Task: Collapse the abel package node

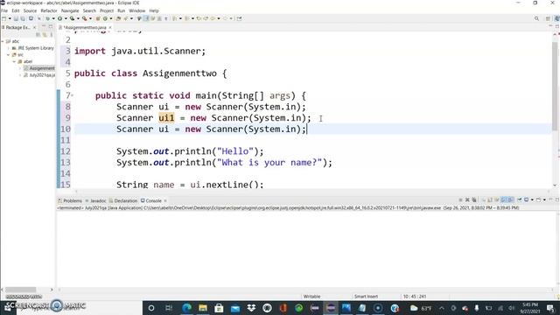Action: coord(14,62)
